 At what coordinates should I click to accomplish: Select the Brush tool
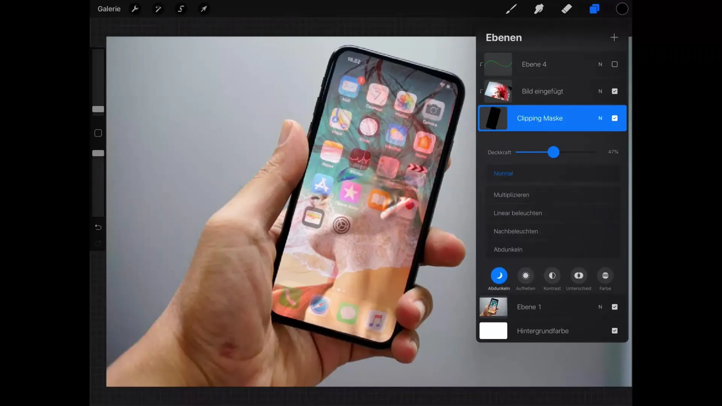511,9
